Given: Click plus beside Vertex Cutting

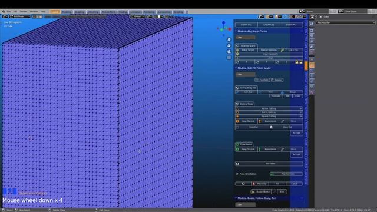Looking at the screenshot, I should pos(301,108).
